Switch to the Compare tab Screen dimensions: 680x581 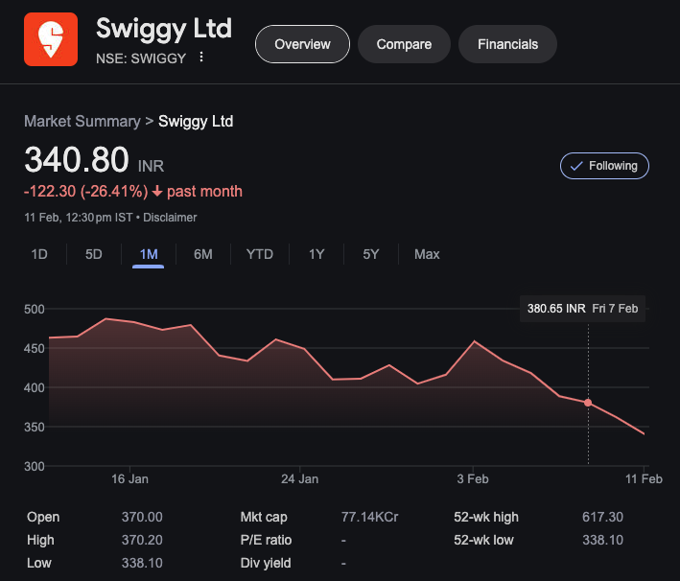404,44
